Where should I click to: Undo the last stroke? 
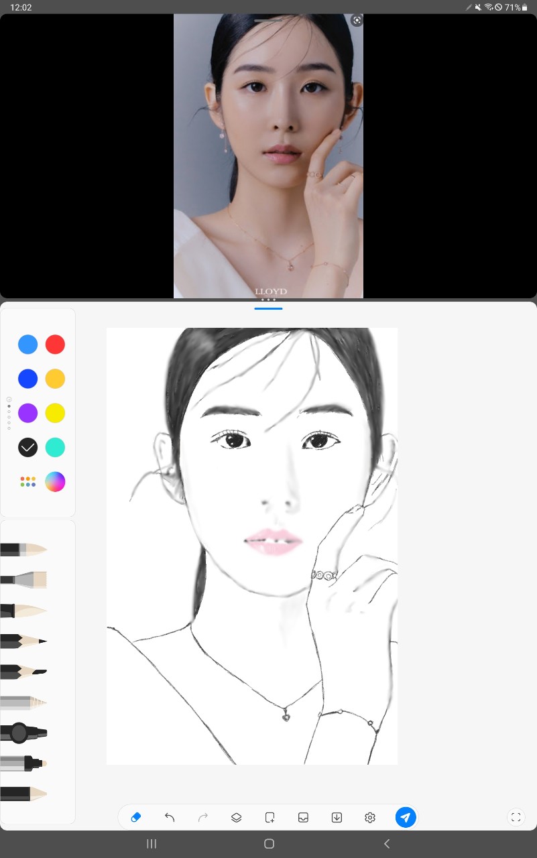(x=170, y=818)
